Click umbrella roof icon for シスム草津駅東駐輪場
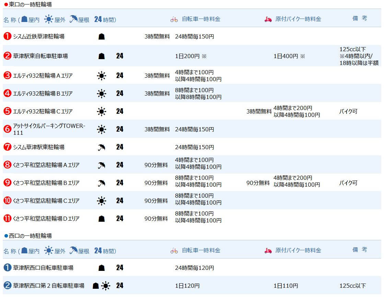 click(101, 147)
